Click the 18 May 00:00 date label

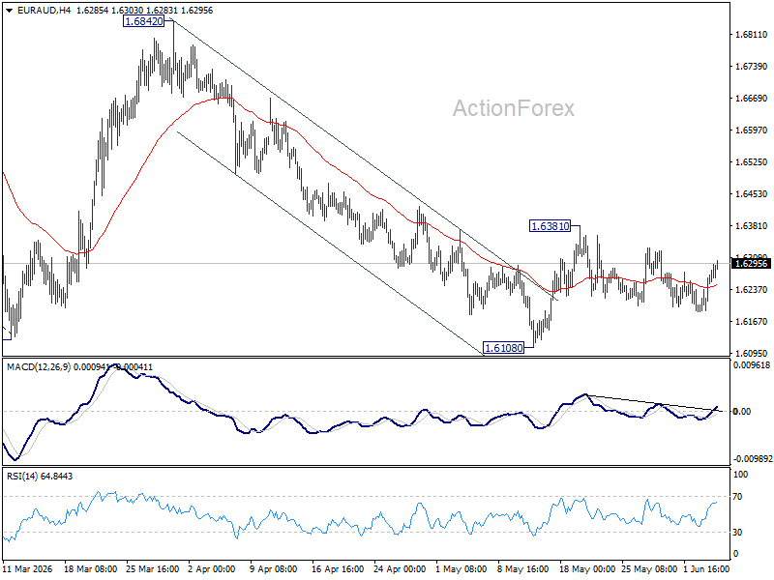click(x=586, y=569)
